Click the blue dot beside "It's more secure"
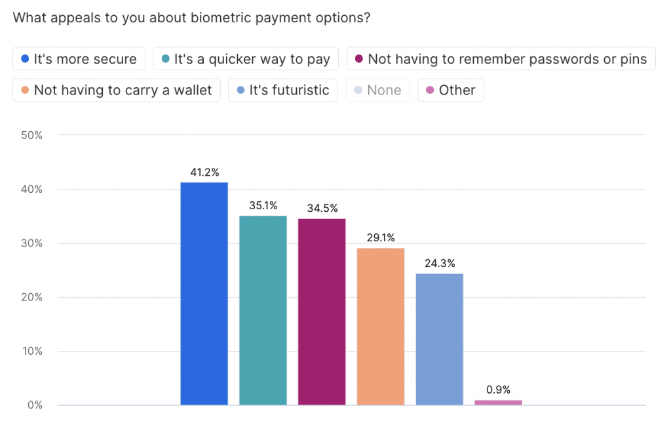671x425 pixels. [25, 59]
